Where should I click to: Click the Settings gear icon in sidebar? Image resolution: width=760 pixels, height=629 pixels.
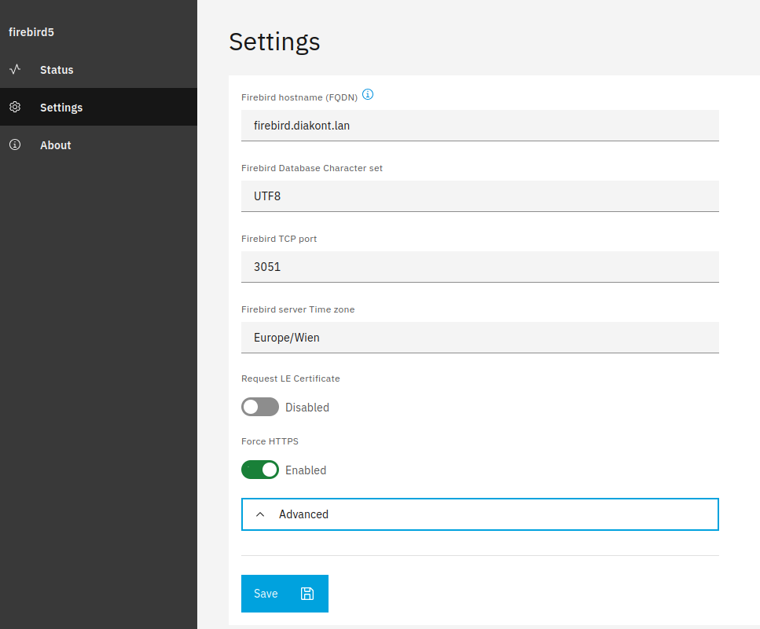pos(15,107)
